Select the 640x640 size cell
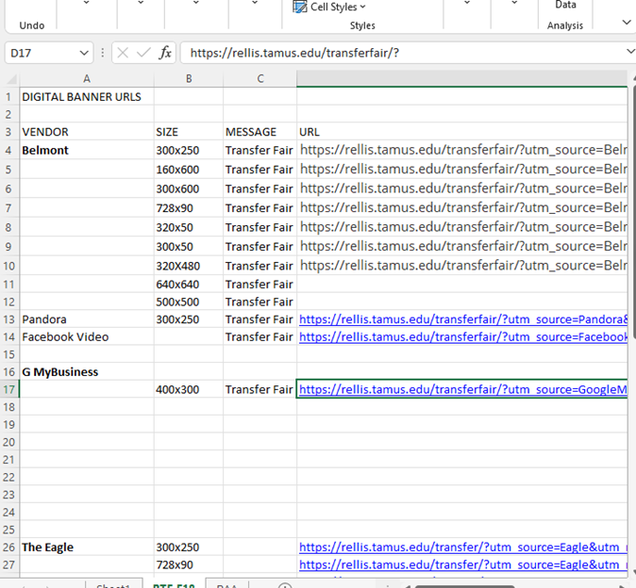Image resolution: width=636 pixels, height=588 pixels. [189, 285]
